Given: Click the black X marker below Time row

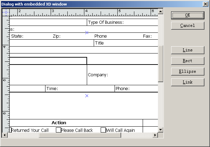Looking at the screenshot, I should click(x=87, y=96).
